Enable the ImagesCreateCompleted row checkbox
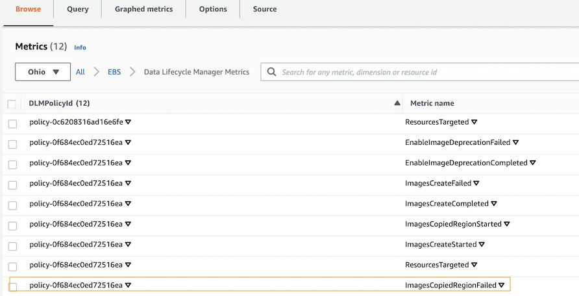The width and height of the screenshot is (579, 296). (x=12, y=205)
